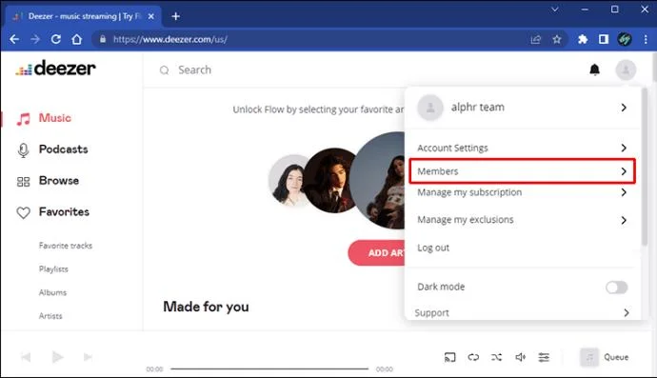Click the Browse grid icon
This screenshot has height=378, width=657.
24,182
